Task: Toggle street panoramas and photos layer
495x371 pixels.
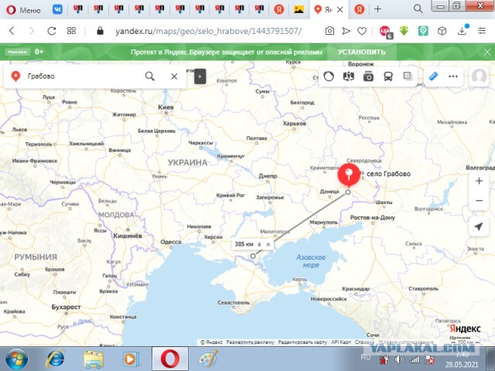Action: click(368, 77)
